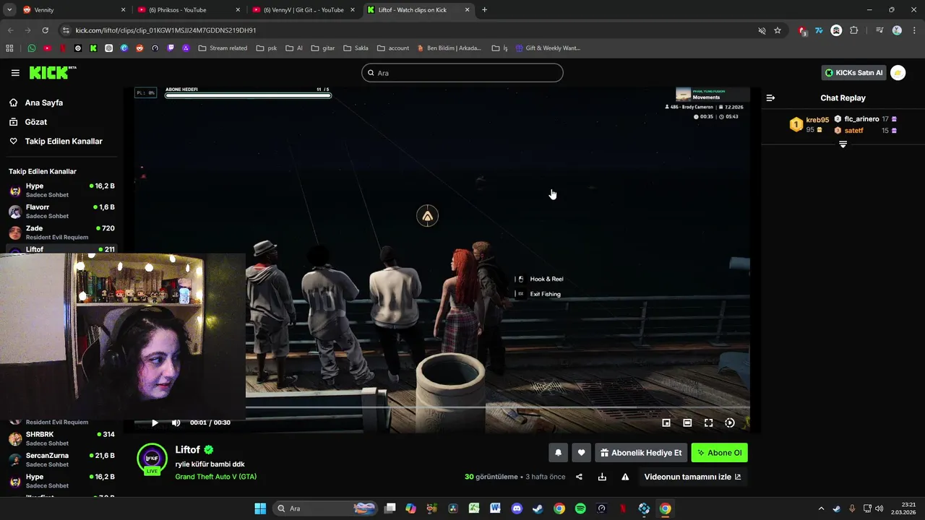Click flc_arinero in the chat leaderboard
The height and width of the screenshot is (520, 925).
[x=861, y=119]
